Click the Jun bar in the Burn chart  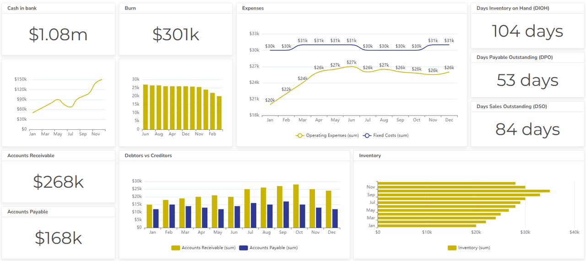pos(146,107)
